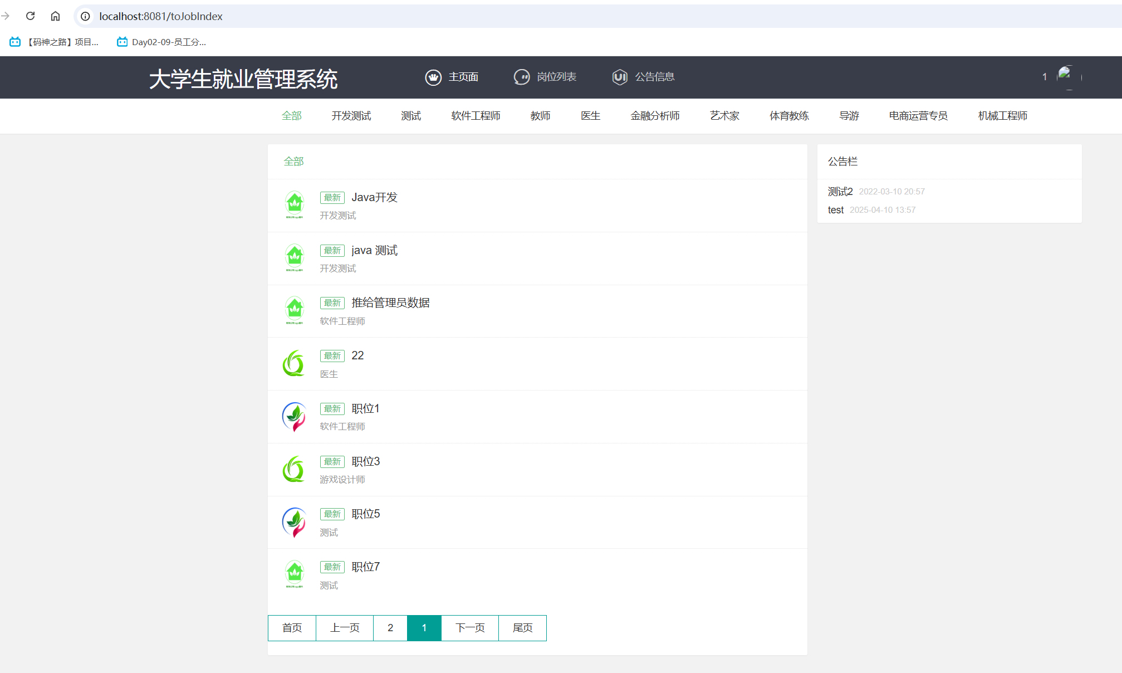Click company logo for Java开发 job
Viewport: 1122px width, 673px height.
tap(294, 205)
